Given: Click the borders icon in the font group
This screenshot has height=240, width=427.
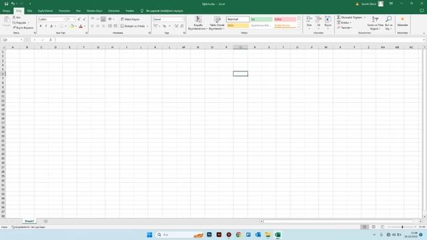Looking at the screenshot, I should pos(61,26).
